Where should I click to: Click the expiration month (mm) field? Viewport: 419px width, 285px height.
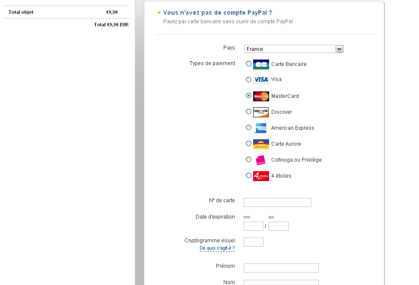[253, 226]
